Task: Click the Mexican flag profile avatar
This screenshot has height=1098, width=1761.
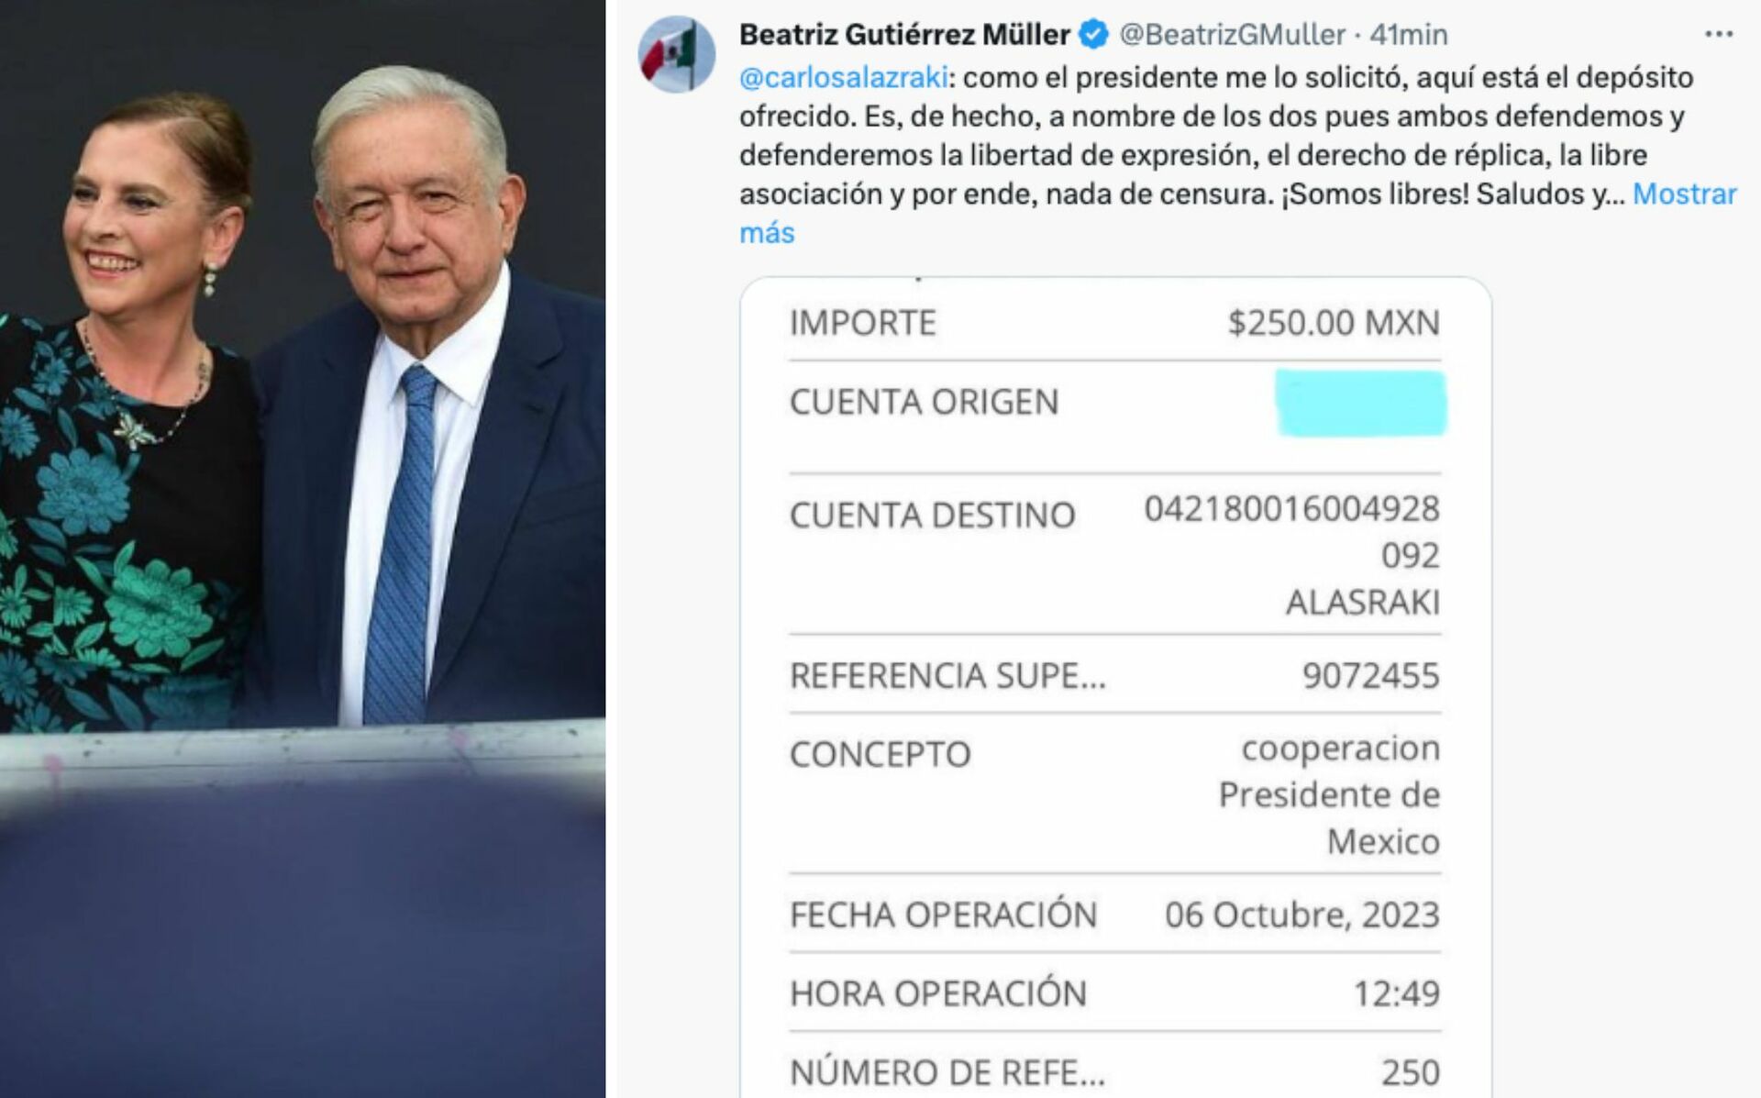Action: 677,53
